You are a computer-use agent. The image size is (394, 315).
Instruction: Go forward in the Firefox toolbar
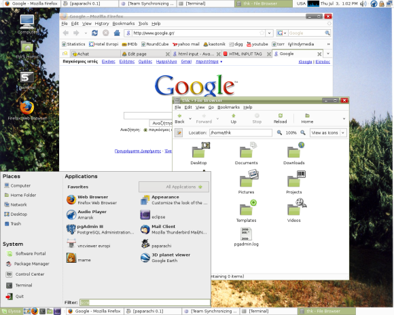[76, 33]
